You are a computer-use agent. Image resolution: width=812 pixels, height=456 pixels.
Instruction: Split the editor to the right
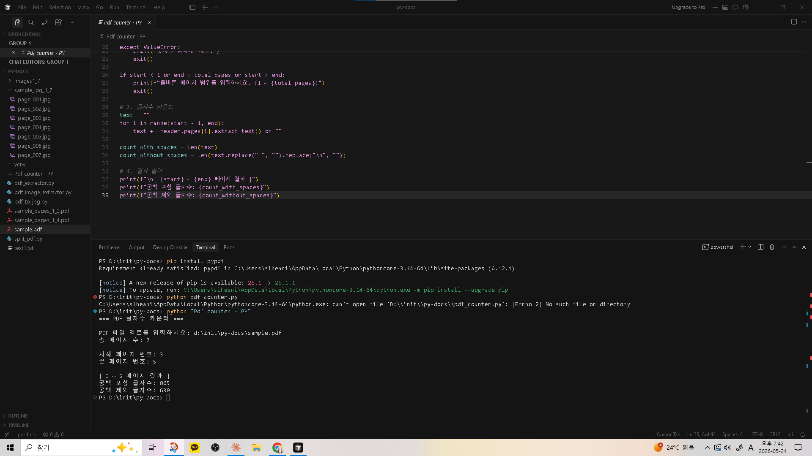tap(794, 22)
